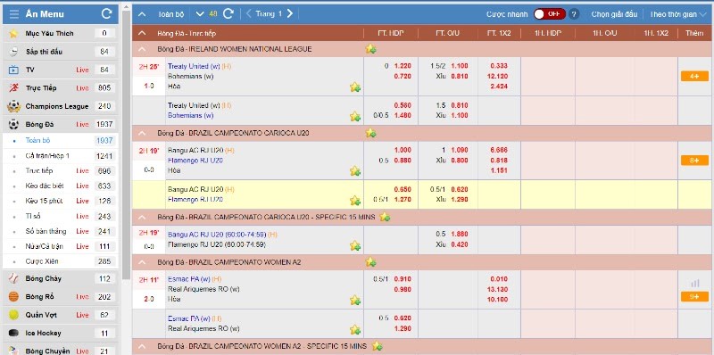Click the sidebar vertical scrollbar
714x355 pixels.
[126, 145]
